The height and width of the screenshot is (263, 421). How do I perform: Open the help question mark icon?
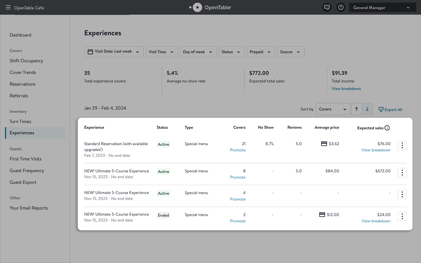[341, 7]
